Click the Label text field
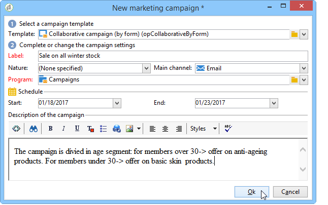 point(173,56)
